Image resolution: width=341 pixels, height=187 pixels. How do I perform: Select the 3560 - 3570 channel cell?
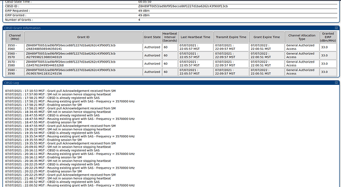point(15,55)
